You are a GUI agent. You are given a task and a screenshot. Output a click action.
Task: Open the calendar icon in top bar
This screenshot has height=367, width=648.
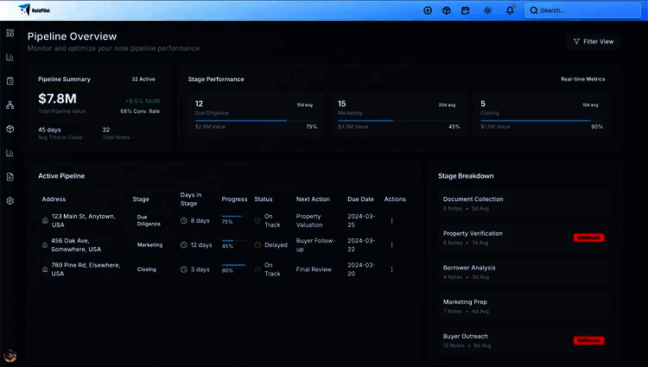(466, 10)
